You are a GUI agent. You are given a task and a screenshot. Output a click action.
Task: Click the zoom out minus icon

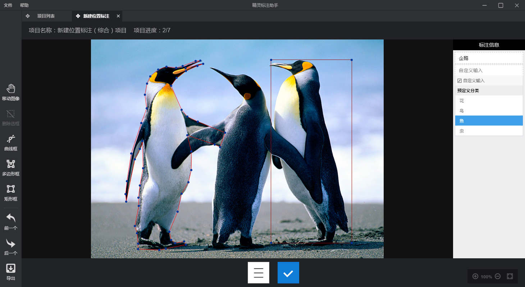tap(498, 276)
